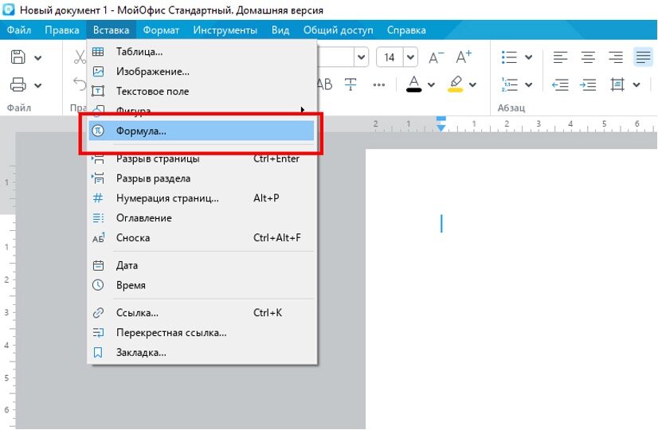Open the font color dropdown arrow
658x430 pixels.
click(x=431, y=84)
